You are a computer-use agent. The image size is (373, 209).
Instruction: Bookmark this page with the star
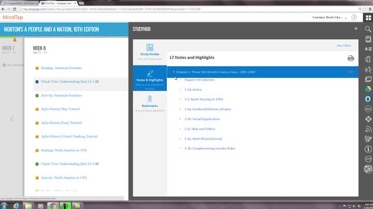coord(365,9)
